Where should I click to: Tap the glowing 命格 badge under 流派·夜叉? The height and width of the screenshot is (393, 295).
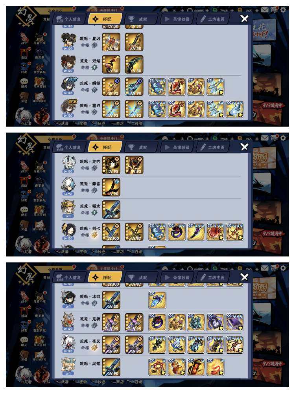point(94,348)
